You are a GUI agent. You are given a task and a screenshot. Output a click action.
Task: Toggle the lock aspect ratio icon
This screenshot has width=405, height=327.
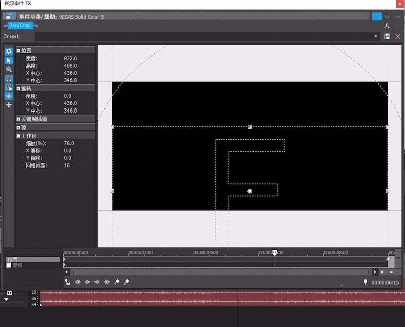point(9,87)
